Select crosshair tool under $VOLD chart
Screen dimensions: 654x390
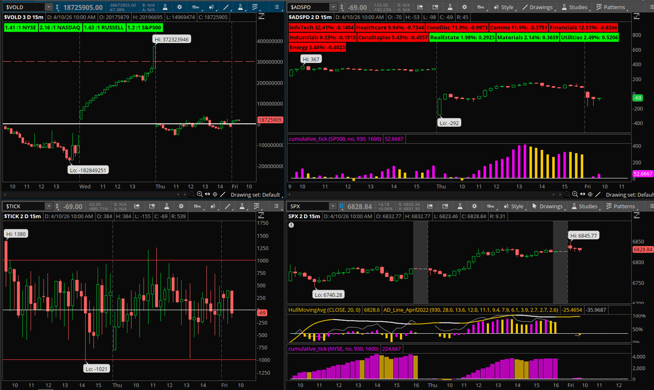coord(215,194)
